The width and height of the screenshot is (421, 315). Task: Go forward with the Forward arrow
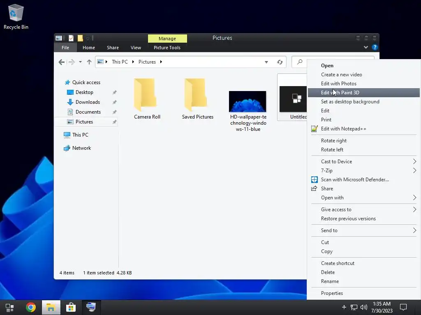coord(72,62)
